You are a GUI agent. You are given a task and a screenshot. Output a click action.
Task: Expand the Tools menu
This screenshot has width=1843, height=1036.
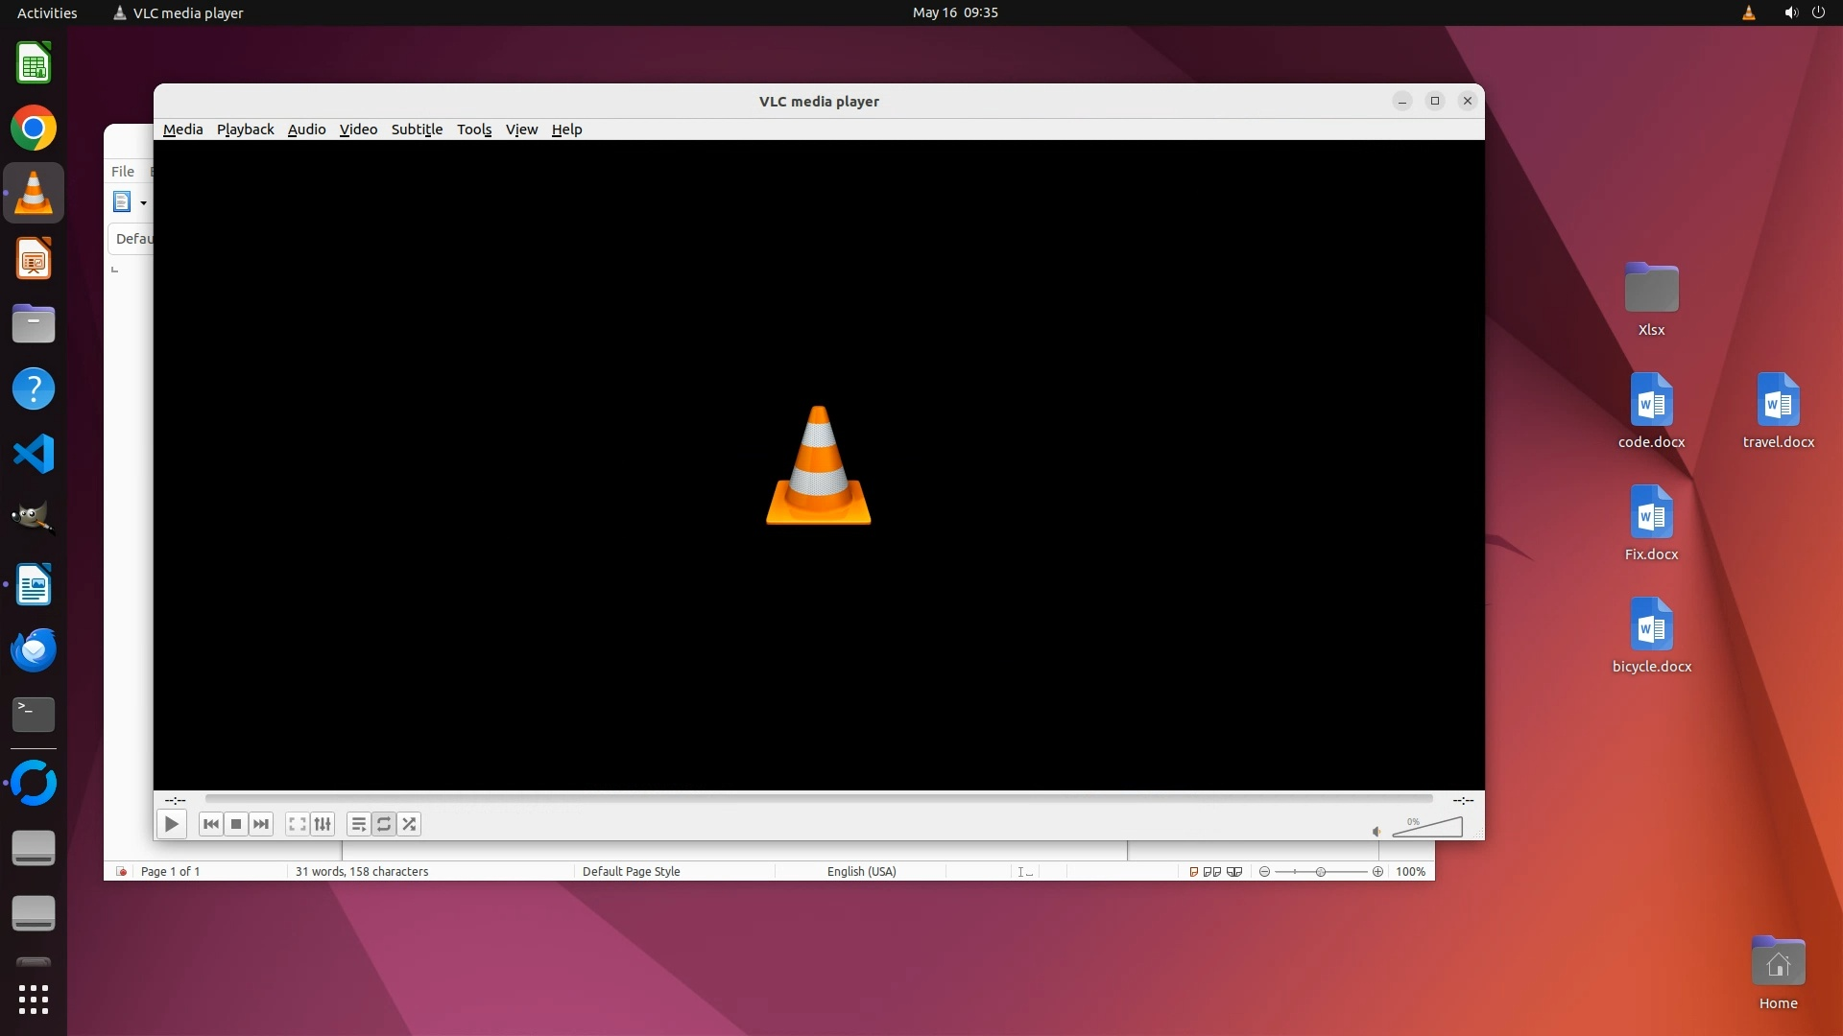(474, 129)
